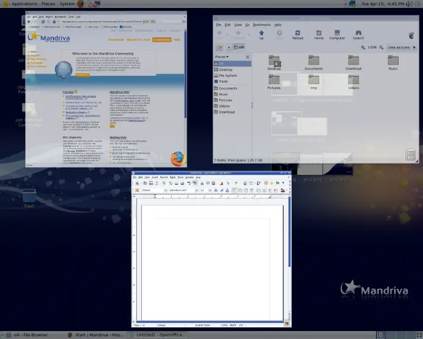Open the Places menu in the top panel
This screenshot has width=423, height=339.
coord(48,4)
